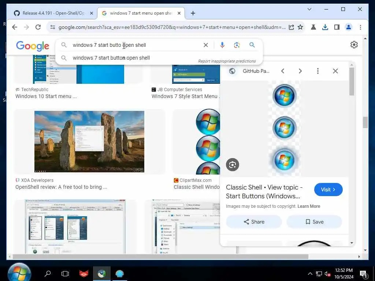Open taskbar search magnifier
375x281 pixels.
point(48,274)
